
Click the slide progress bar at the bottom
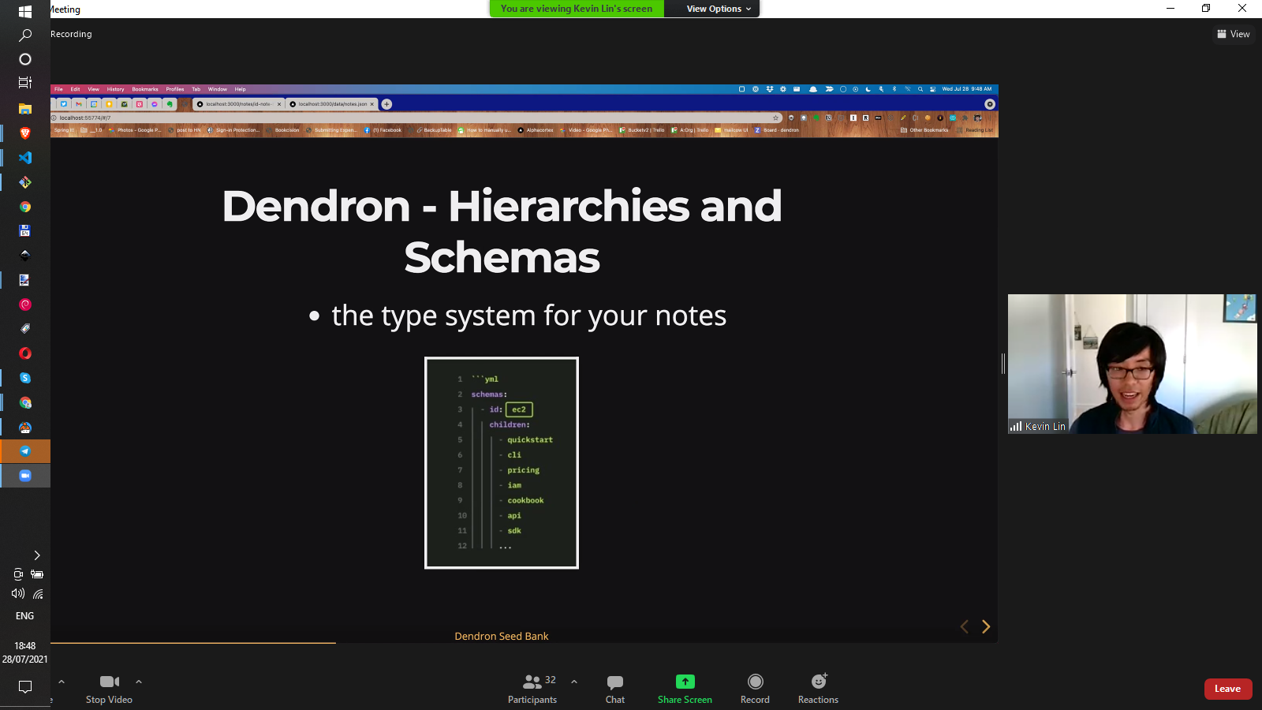click(524, 643)
